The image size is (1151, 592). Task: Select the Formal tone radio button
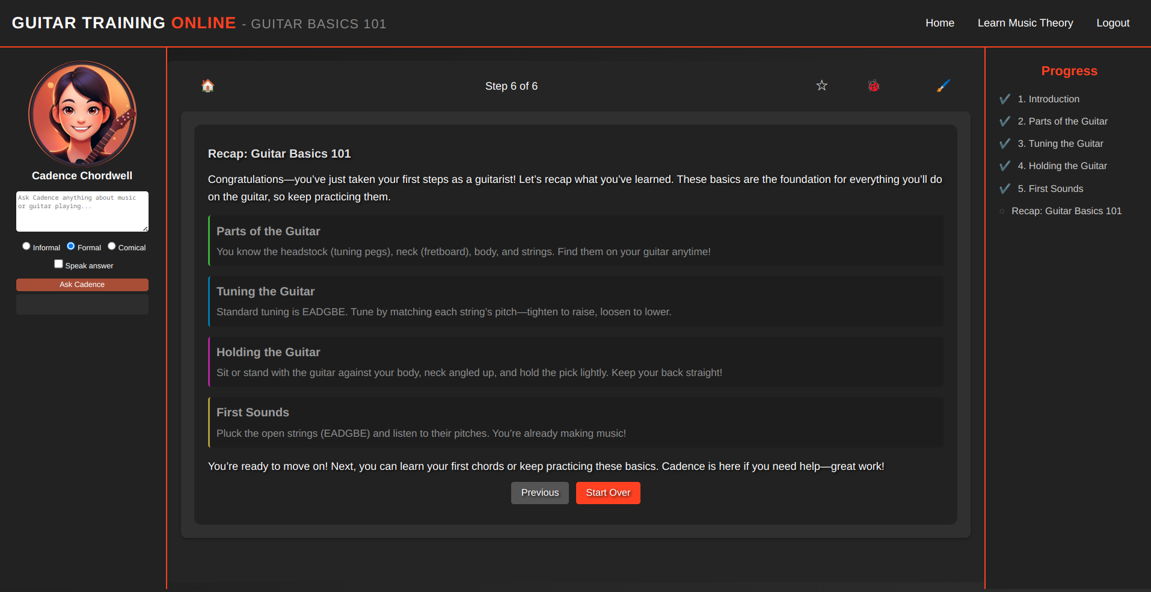[x=71, y=246]
